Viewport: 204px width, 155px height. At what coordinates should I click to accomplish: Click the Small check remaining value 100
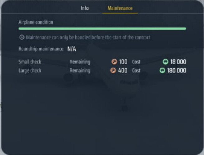[123, 62]
